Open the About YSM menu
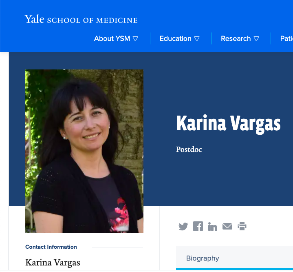This screenshot has height=272, width=293. [116, 38]
